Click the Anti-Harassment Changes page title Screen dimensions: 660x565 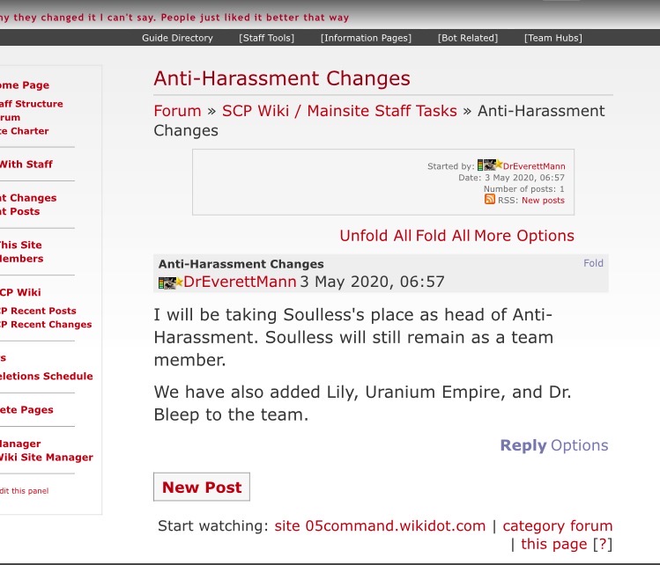(282, 78)
